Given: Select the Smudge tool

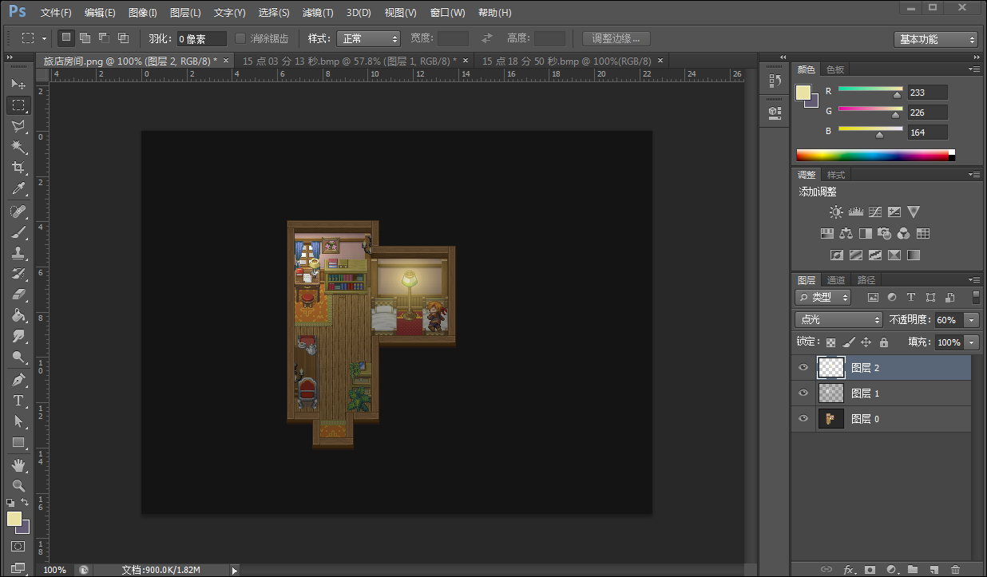Looking at the screenshot, I should click(x=18, y=336).
